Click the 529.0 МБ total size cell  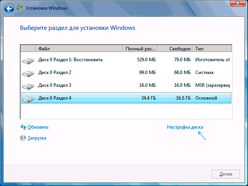(x=146, y=60)
